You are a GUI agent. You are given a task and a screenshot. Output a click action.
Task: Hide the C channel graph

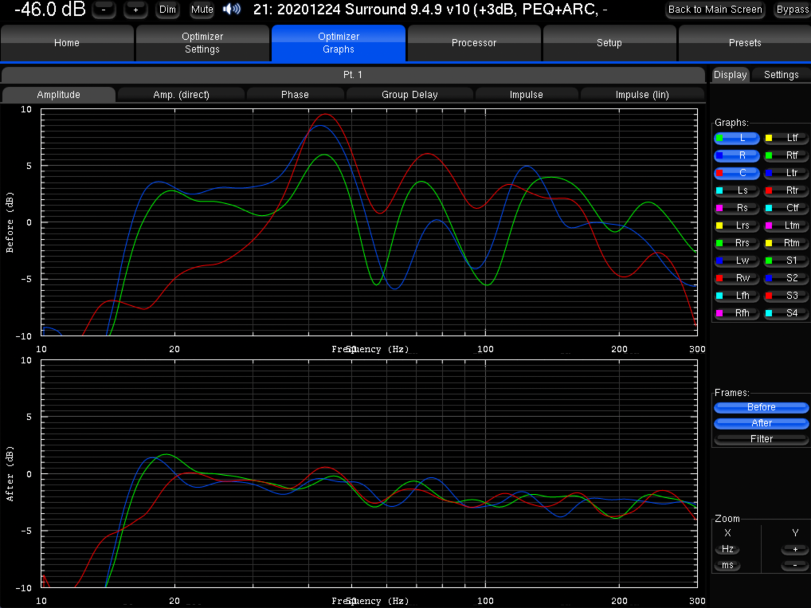(737, 173)
